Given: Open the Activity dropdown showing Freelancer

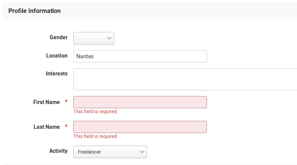Looking at the screenshot, I should 110,152.
